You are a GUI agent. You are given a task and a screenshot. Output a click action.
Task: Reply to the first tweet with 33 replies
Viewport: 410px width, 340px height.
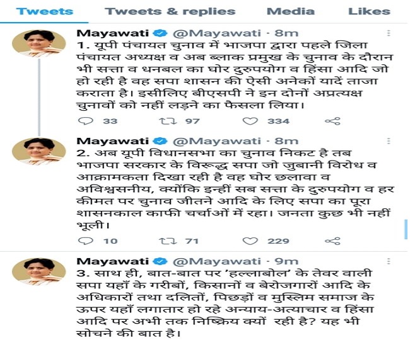pos(86,121)
